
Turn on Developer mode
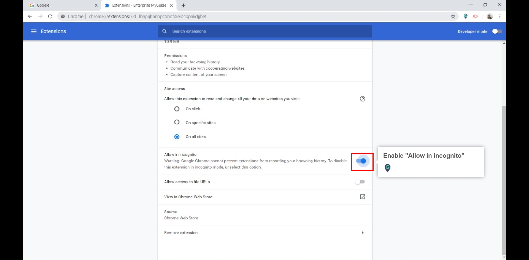497,31
